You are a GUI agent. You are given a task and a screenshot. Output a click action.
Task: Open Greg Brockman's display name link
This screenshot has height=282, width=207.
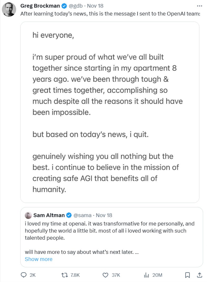(x=40, y=6)
